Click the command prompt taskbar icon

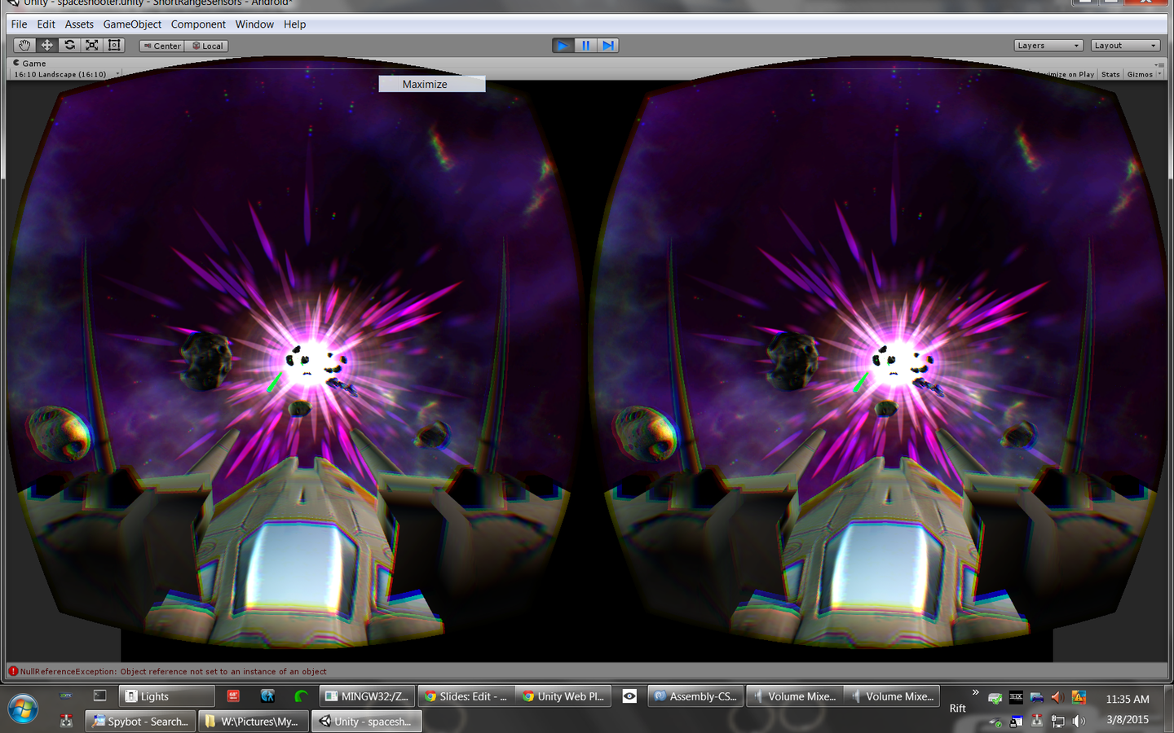[99, 696]
